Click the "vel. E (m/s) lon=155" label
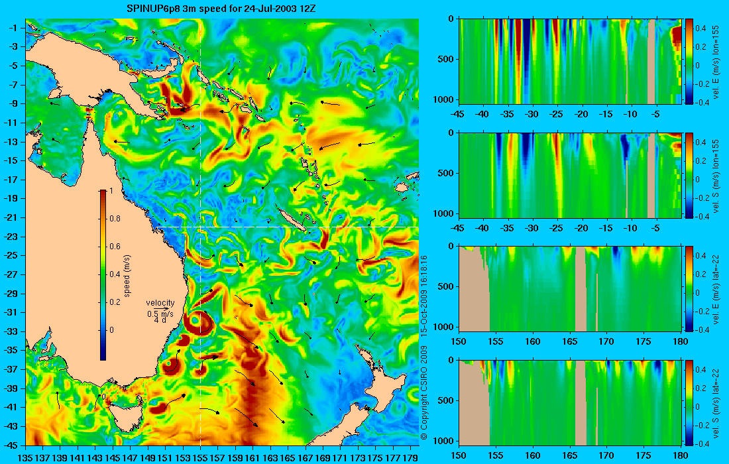Viewport: 729px width, 464px height. click(x=716, y=62)
